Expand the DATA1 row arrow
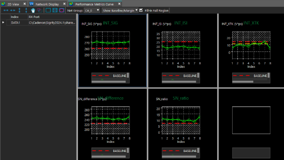284x160 pixels. (x=3, y=23)
